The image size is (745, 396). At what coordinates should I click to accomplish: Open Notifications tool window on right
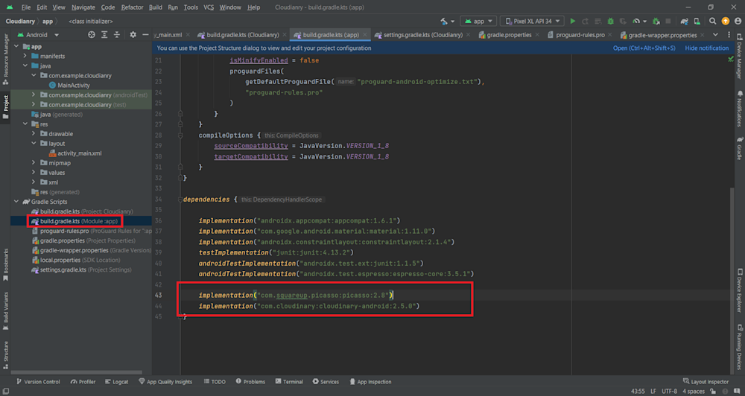pos(739,108)
